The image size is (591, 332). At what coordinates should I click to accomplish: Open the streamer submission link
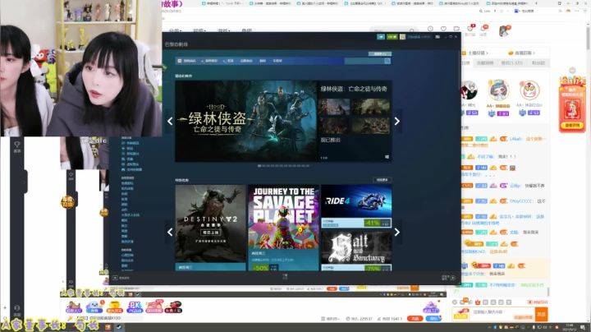coord(475,53)
